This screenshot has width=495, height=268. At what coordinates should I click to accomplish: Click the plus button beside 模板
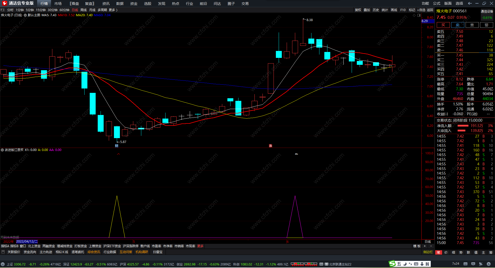425,246
